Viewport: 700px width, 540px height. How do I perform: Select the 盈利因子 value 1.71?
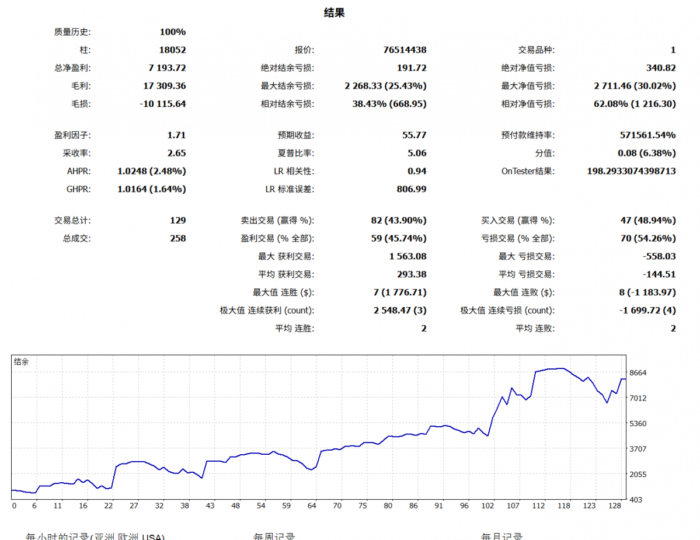(x=176, y=135)
